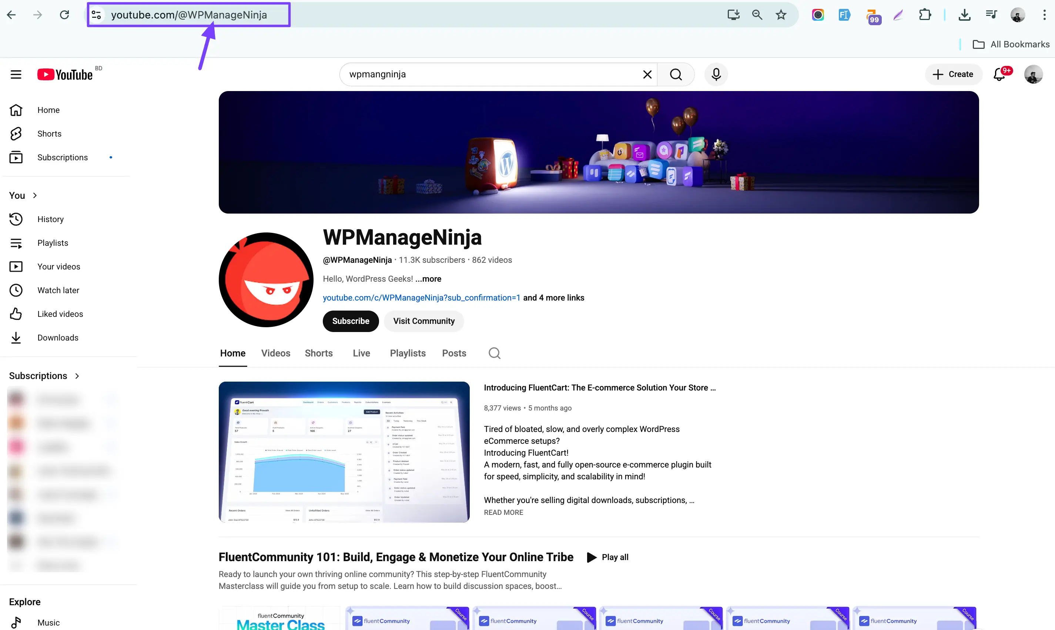Open the youtube.com/c/WPManageNinja link
Screen dimensions: 1055x630
click(421, 298)
